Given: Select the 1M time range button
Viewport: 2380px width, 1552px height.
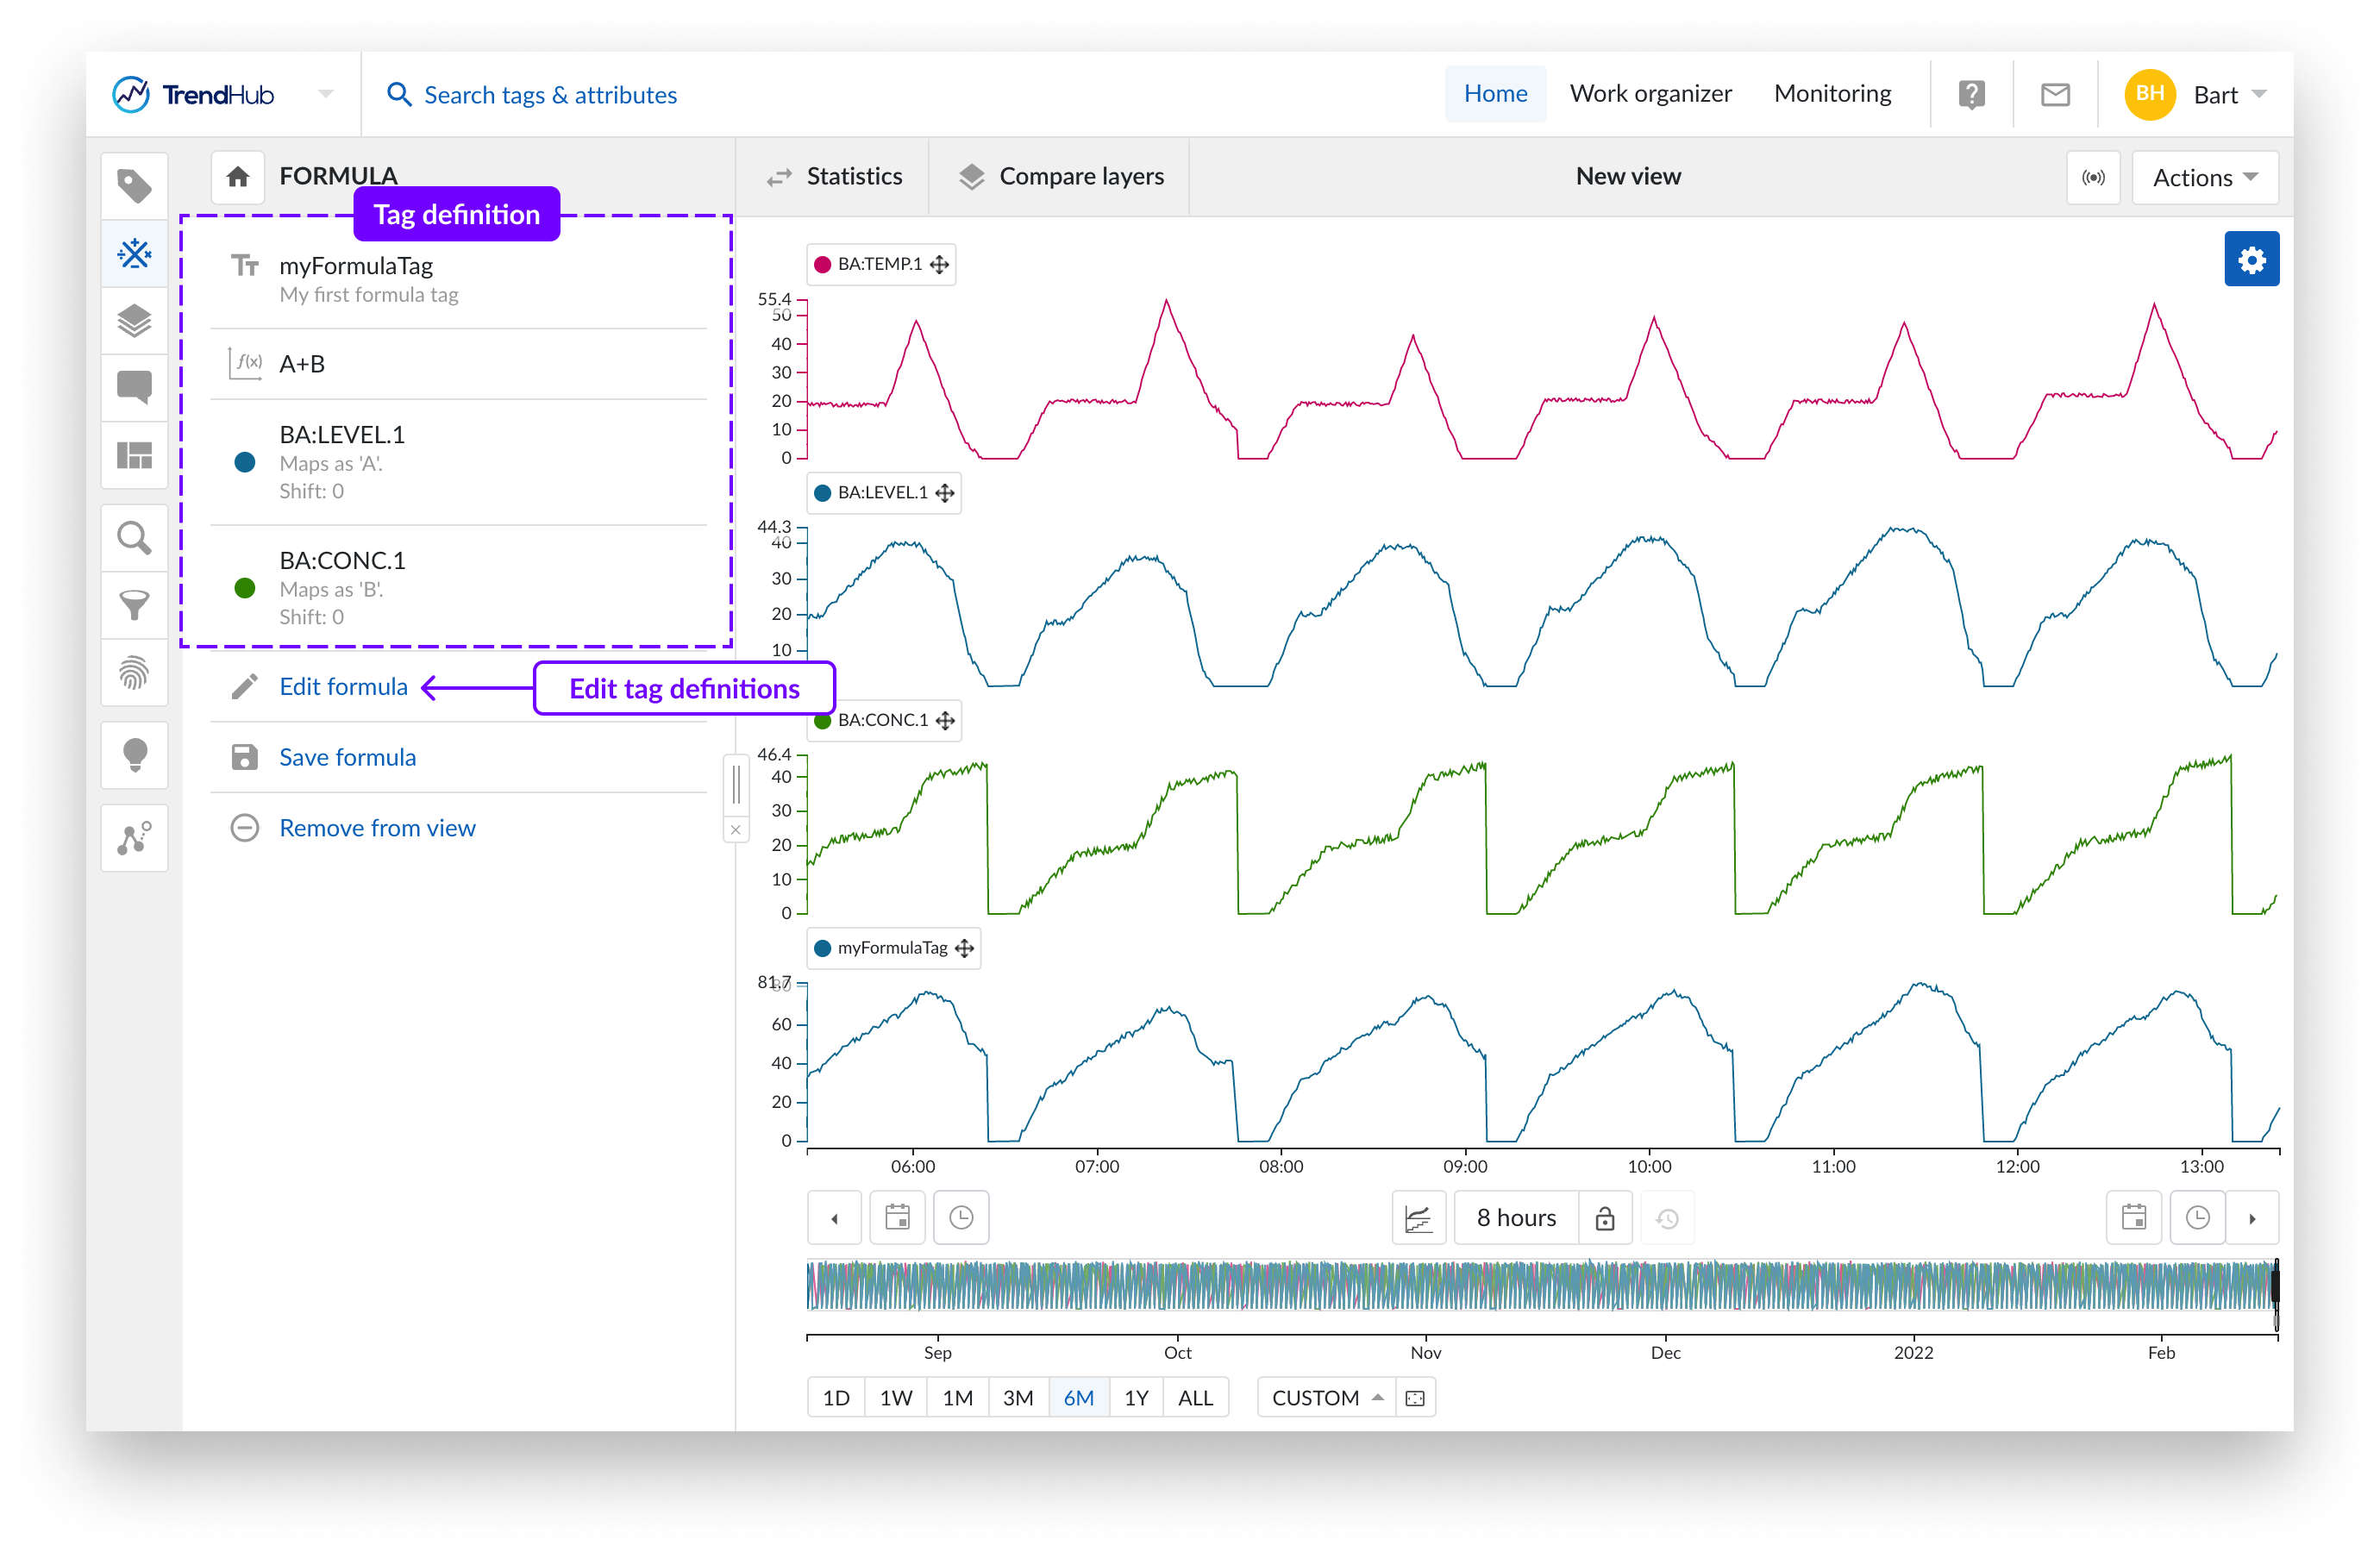Looking at the screenshot, I should pos(957,1397).
